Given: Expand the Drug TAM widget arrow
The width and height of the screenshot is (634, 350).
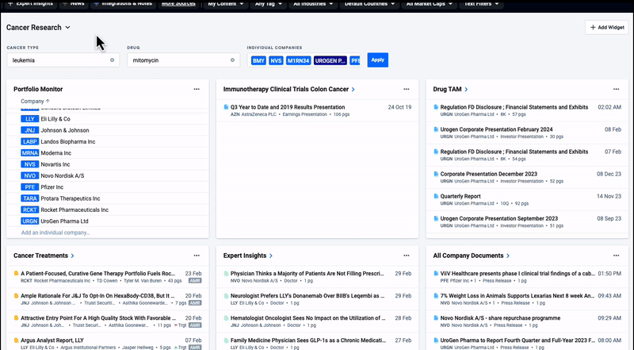Looking at the screenshot, I should point(466,90).
